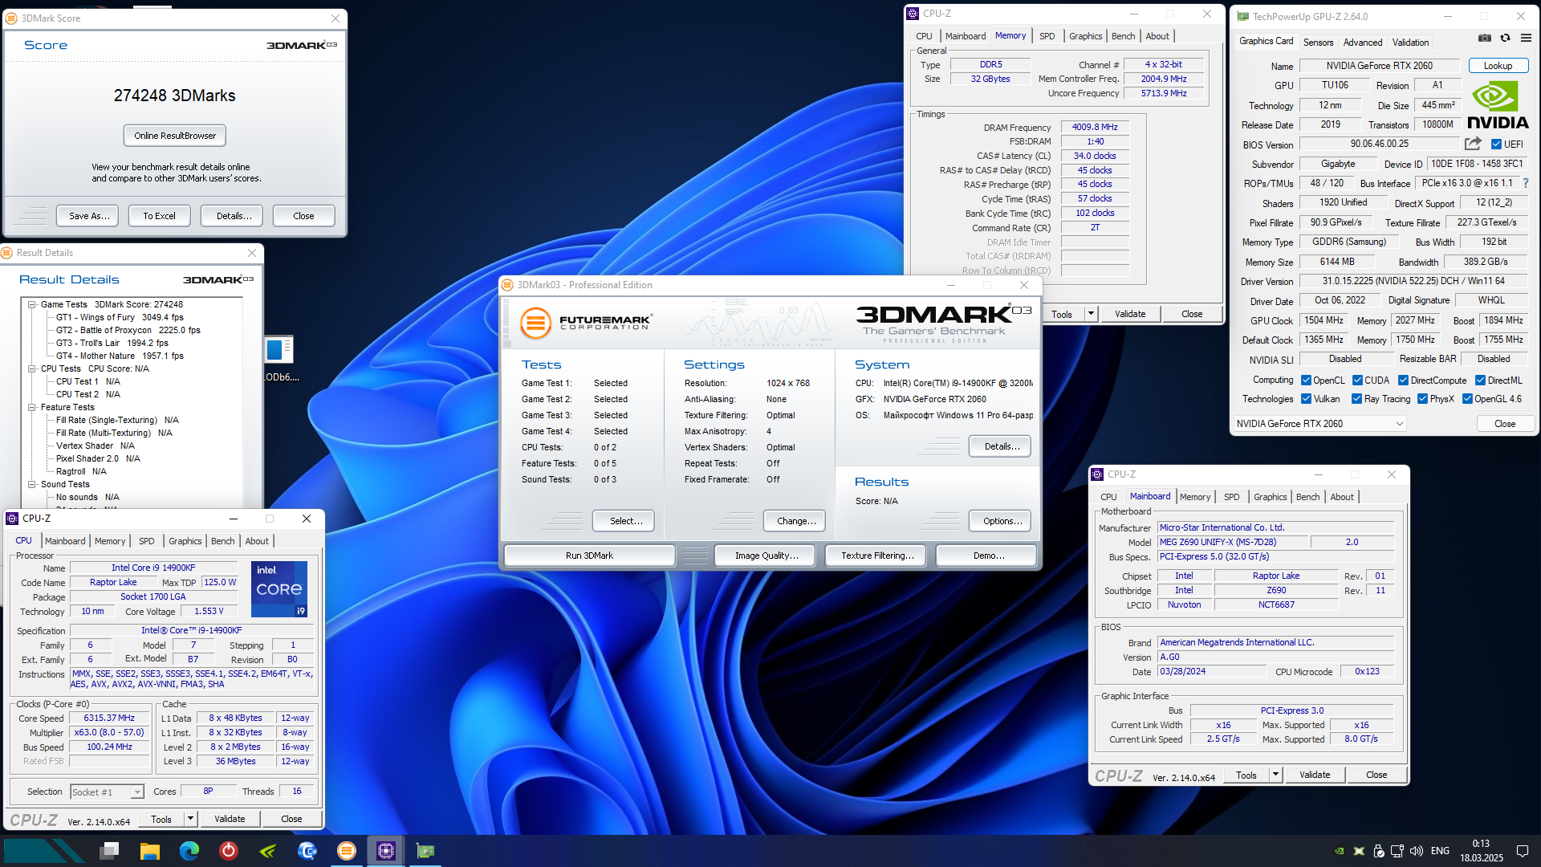Open the red power icon app in taskbar
This screenshot has height=867, width=1541.
click(x=229, y=851)
